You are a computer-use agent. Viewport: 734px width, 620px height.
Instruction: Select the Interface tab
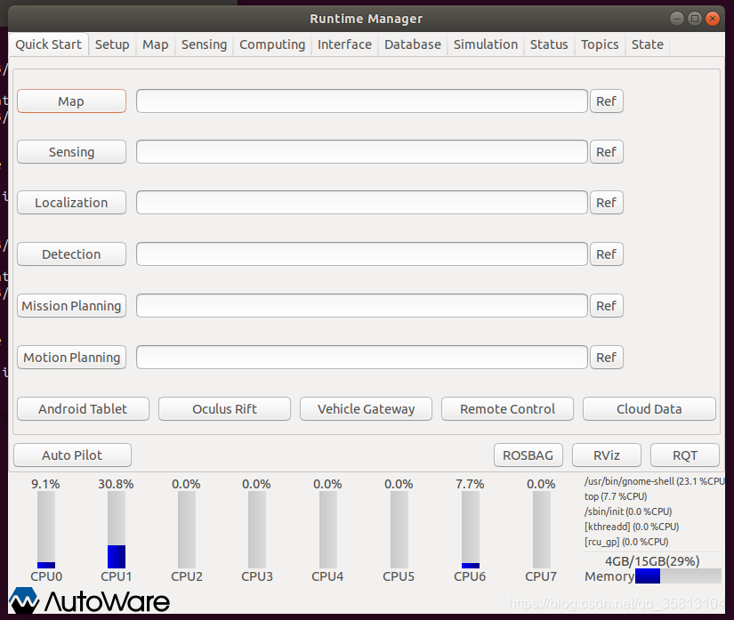(x=344, y=44)
